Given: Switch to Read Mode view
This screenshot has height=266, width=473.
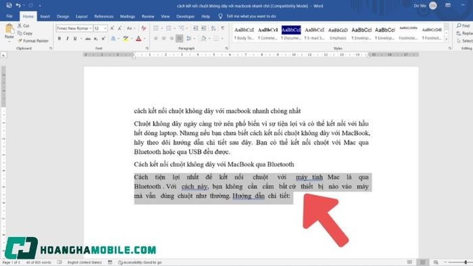Looking at the screenshot, I should (409, 262).
